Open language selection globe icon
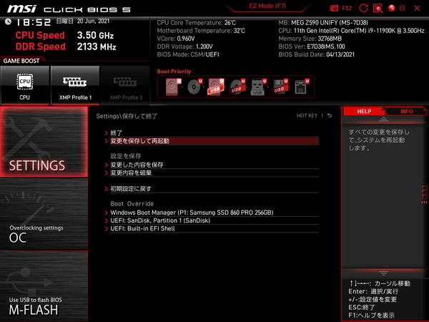 [392, 8]
